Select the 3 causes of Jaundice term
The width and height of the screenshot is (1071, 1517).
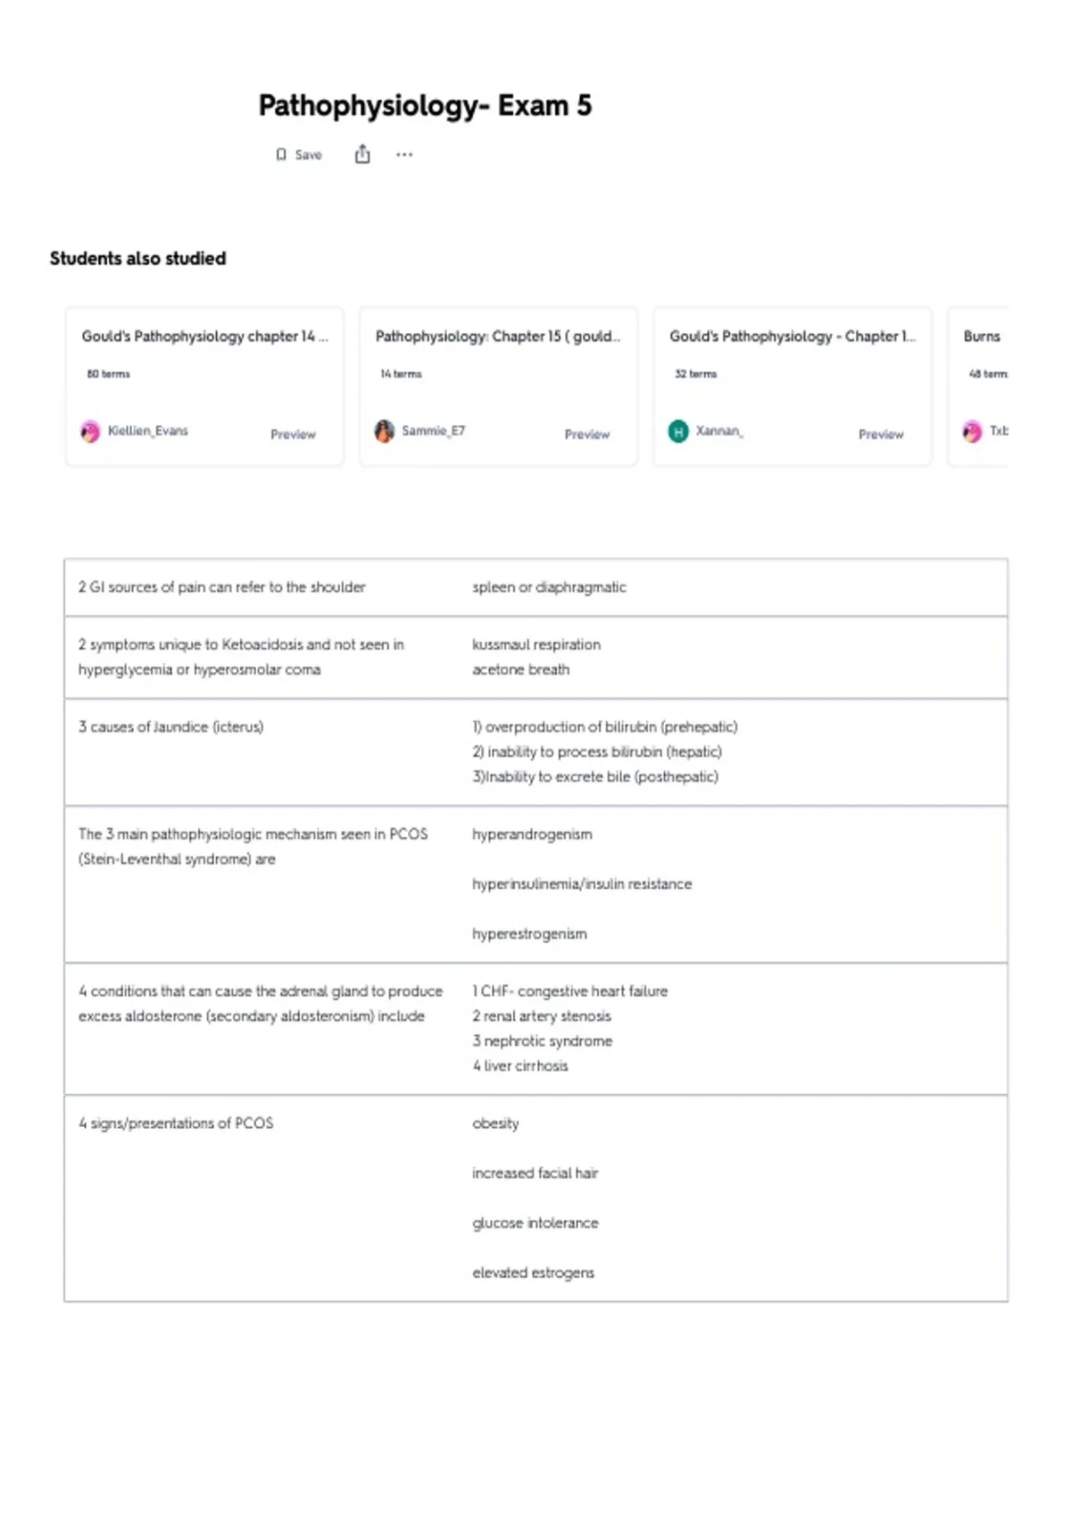point(170,727)
